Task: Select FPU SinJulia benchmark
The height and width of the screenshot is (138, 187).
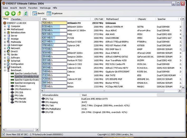Action: point(20,102)
